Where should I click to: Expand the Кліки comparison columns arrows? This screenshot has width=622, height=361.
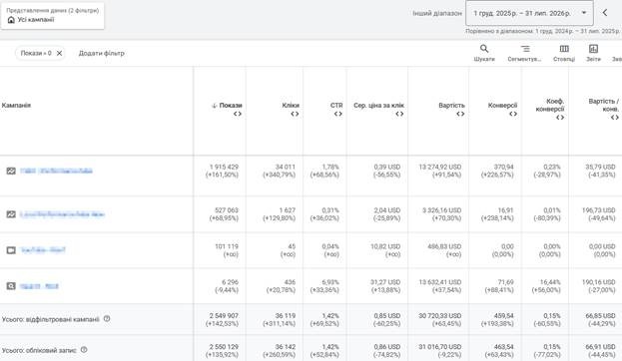(295, 114)
